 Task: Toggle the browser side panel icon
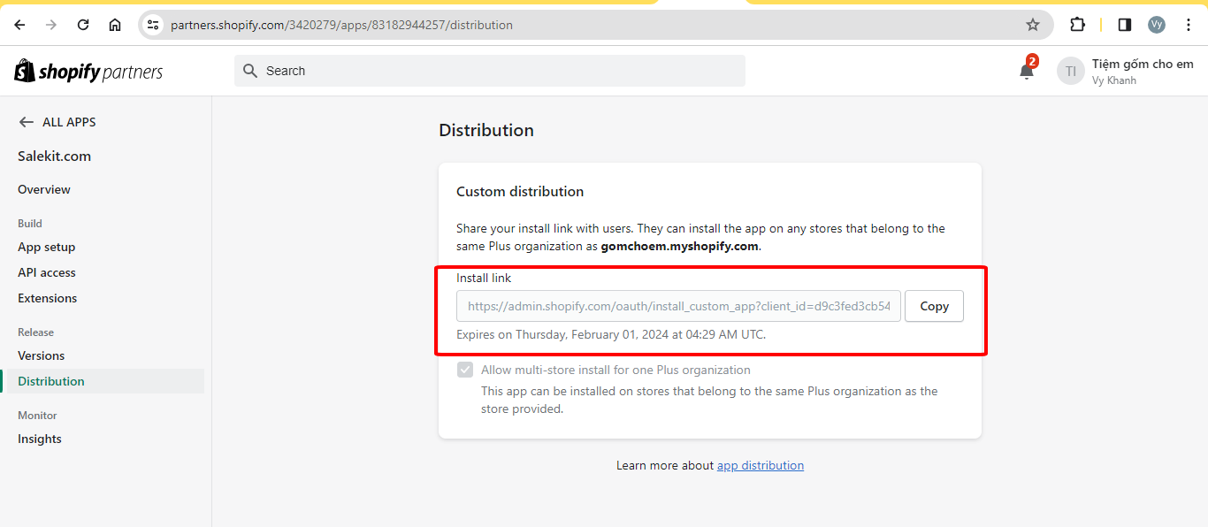click(1124, 25)
